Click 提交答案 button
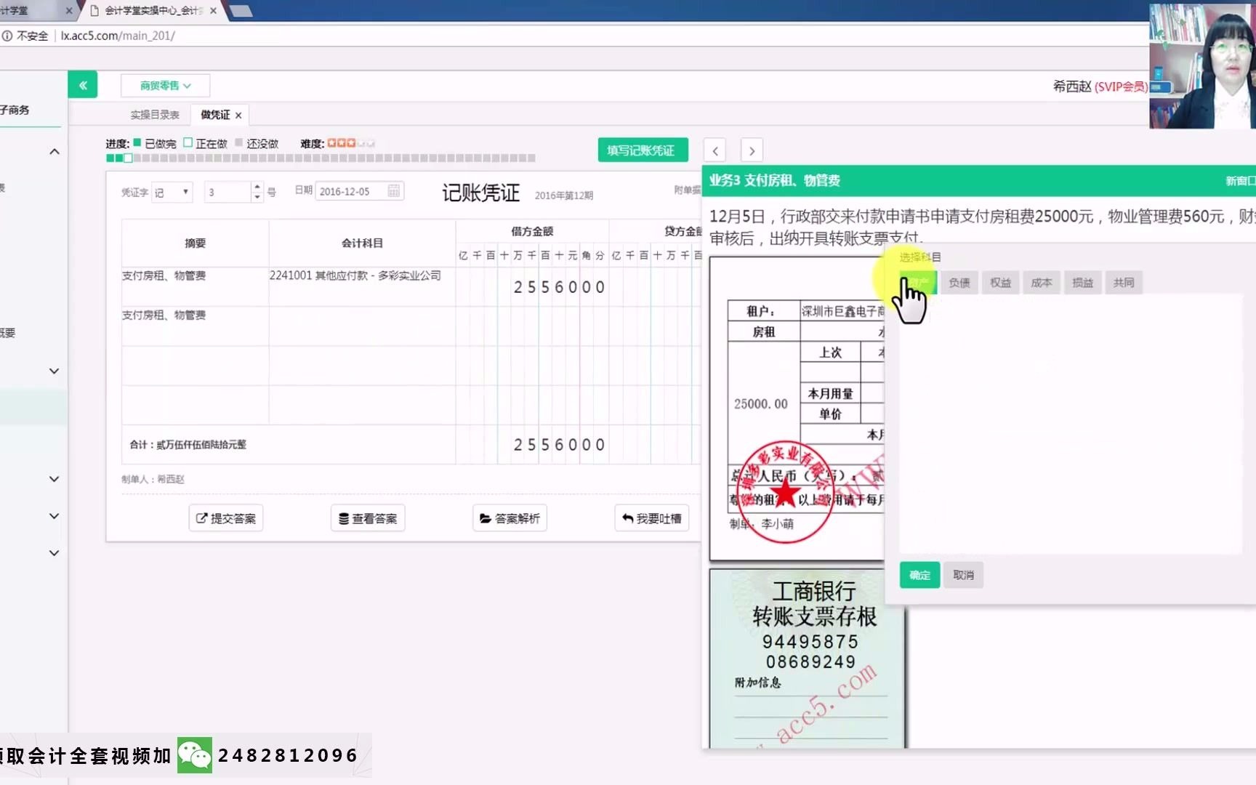Image resolution: width=1256 pixels, height=785 pixels. click(226, 518)
